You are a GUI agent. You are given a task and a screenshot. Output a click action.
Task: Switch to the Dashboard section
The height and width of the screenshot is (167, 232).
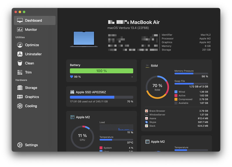pos(35,20)
